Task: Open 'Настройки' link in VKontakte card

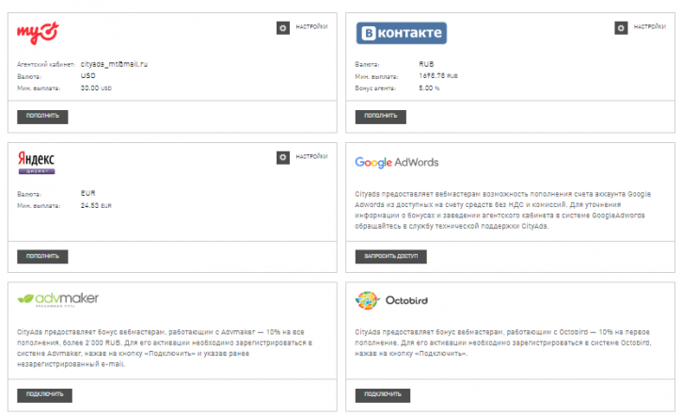Action: (649, 27)
